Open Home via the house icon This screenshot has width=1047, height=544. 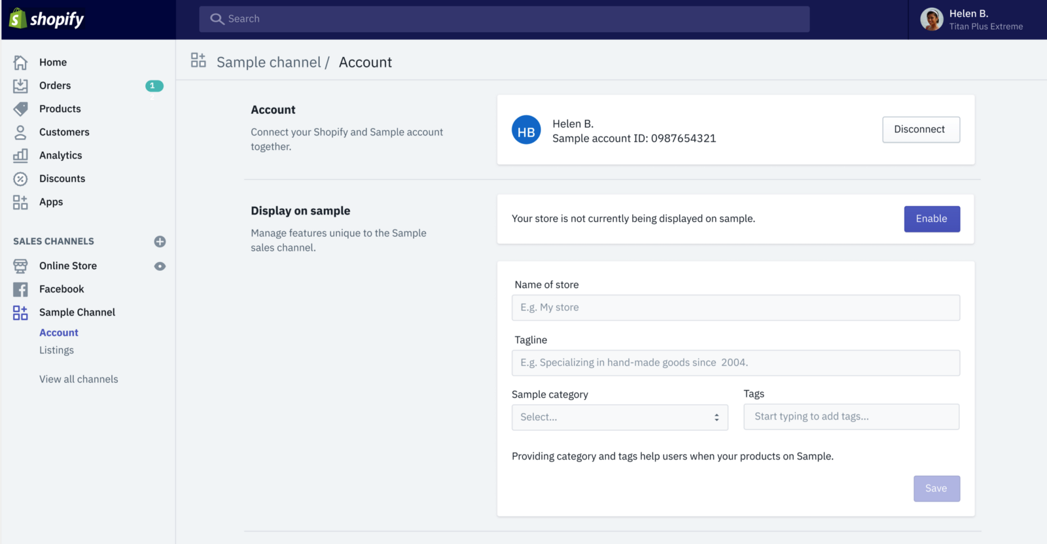[x=20, y=62]
